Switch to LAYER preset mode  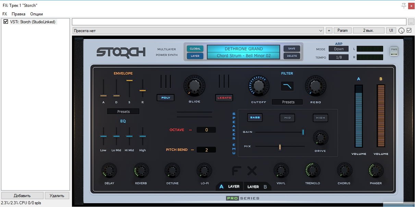pos(195,56)
